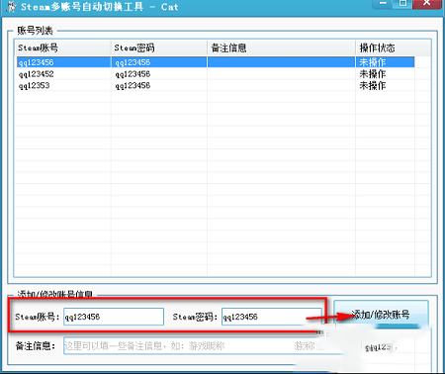The width and height of the screenshot is (445, 374).
Task: Click the 备注信息 input field
Action: click(205, 346)
